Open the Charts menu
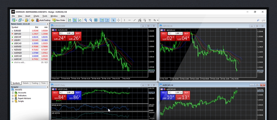The height and width of the screenshot is (120, 277). pyautogui.click(x=36, y=16)
